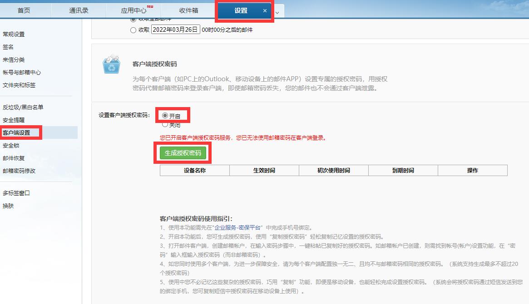Open 邮箱密码修改 settings

click(x=19, y=171)
